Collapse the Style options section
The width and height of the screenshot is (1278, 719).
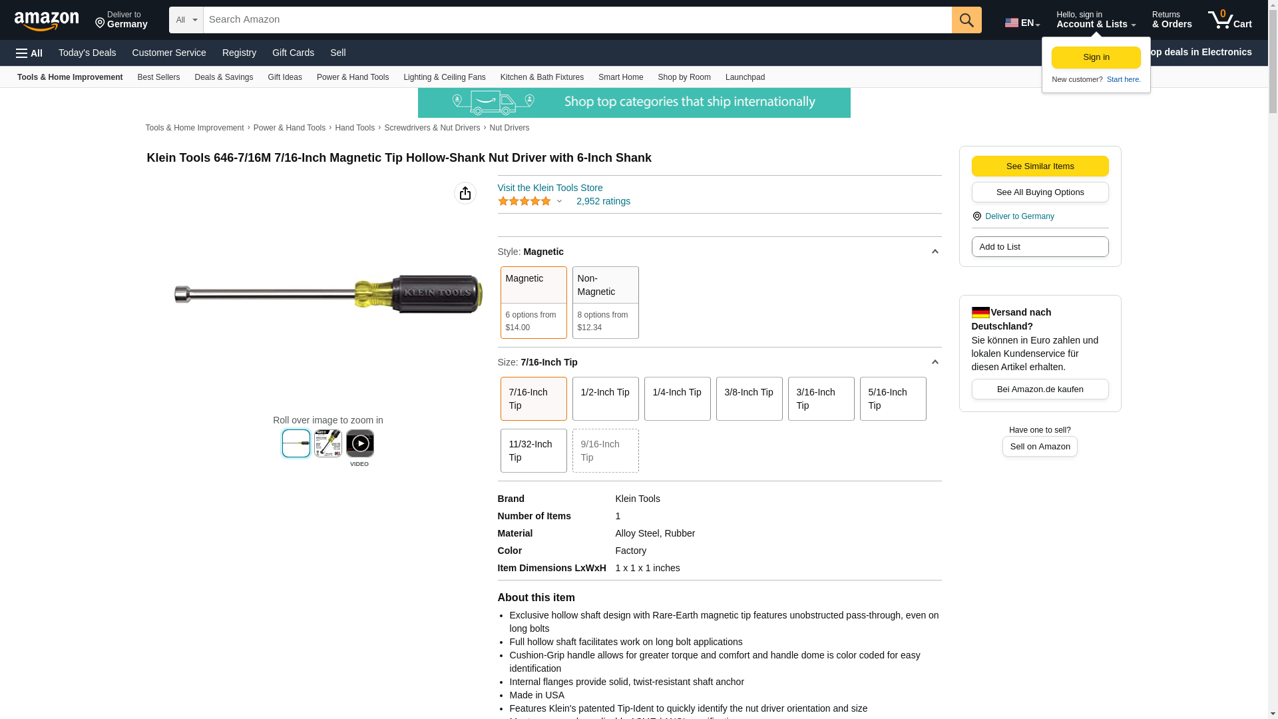[935, 252]
